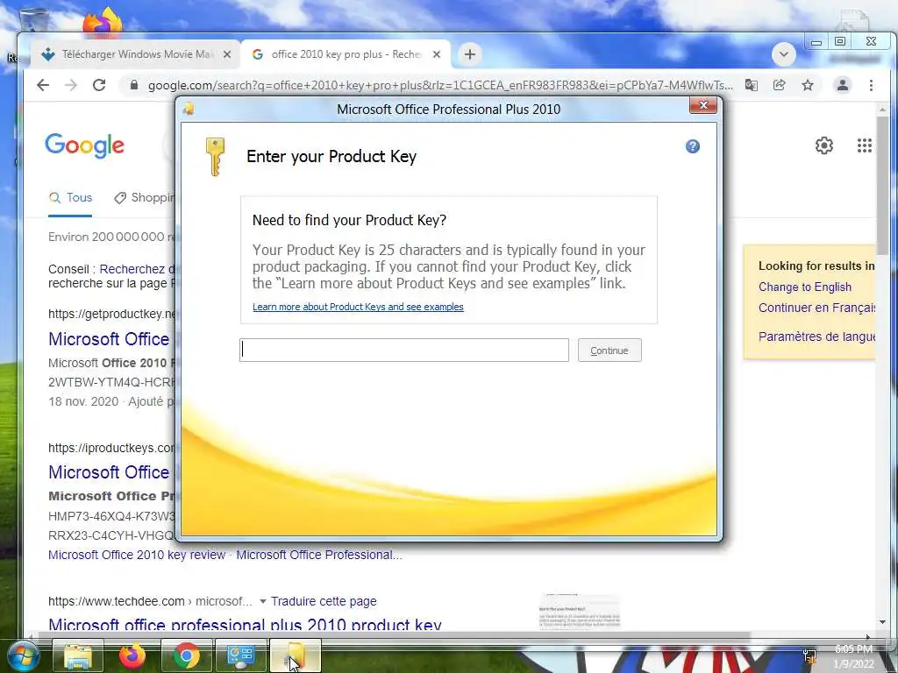Bookmark this page with the star icon
The width and height of the screenshot is (898, 673).
[808, 85]
